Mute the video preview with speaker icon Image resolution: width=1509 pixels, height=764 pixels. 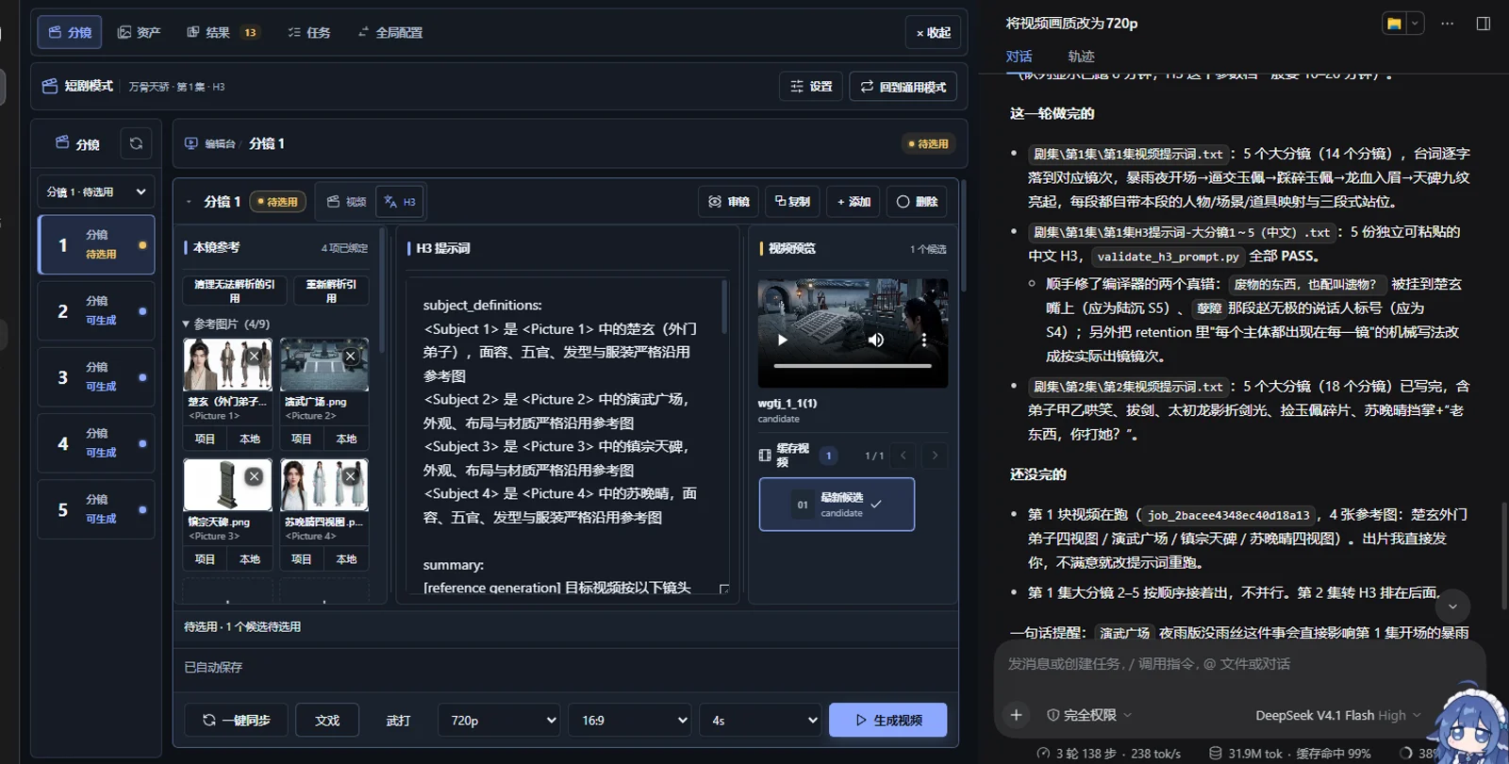[x=876, y=340]
